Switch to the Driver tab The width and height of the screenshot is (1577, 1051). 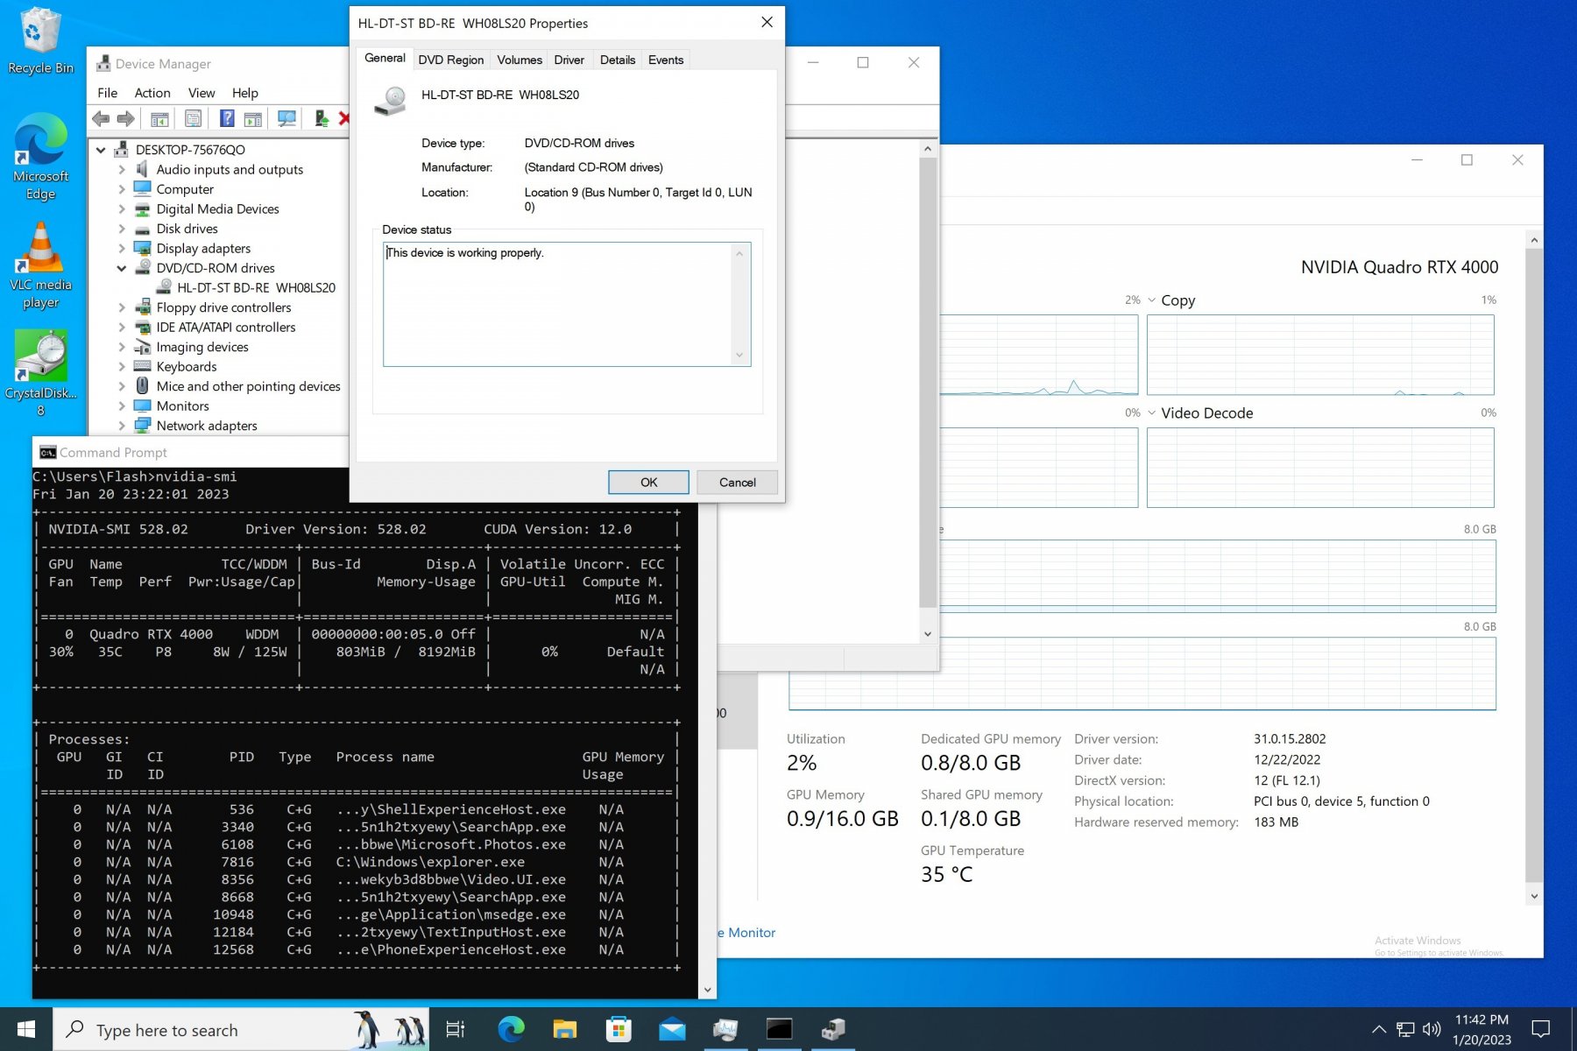point(569,60)
